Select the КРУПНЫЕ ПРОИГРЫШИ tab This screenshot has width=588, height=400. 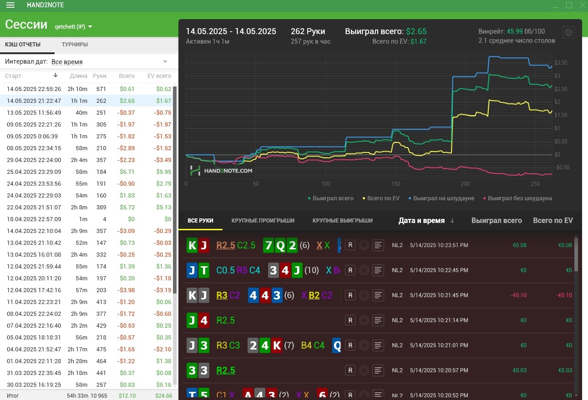click(x=263, y=221)
